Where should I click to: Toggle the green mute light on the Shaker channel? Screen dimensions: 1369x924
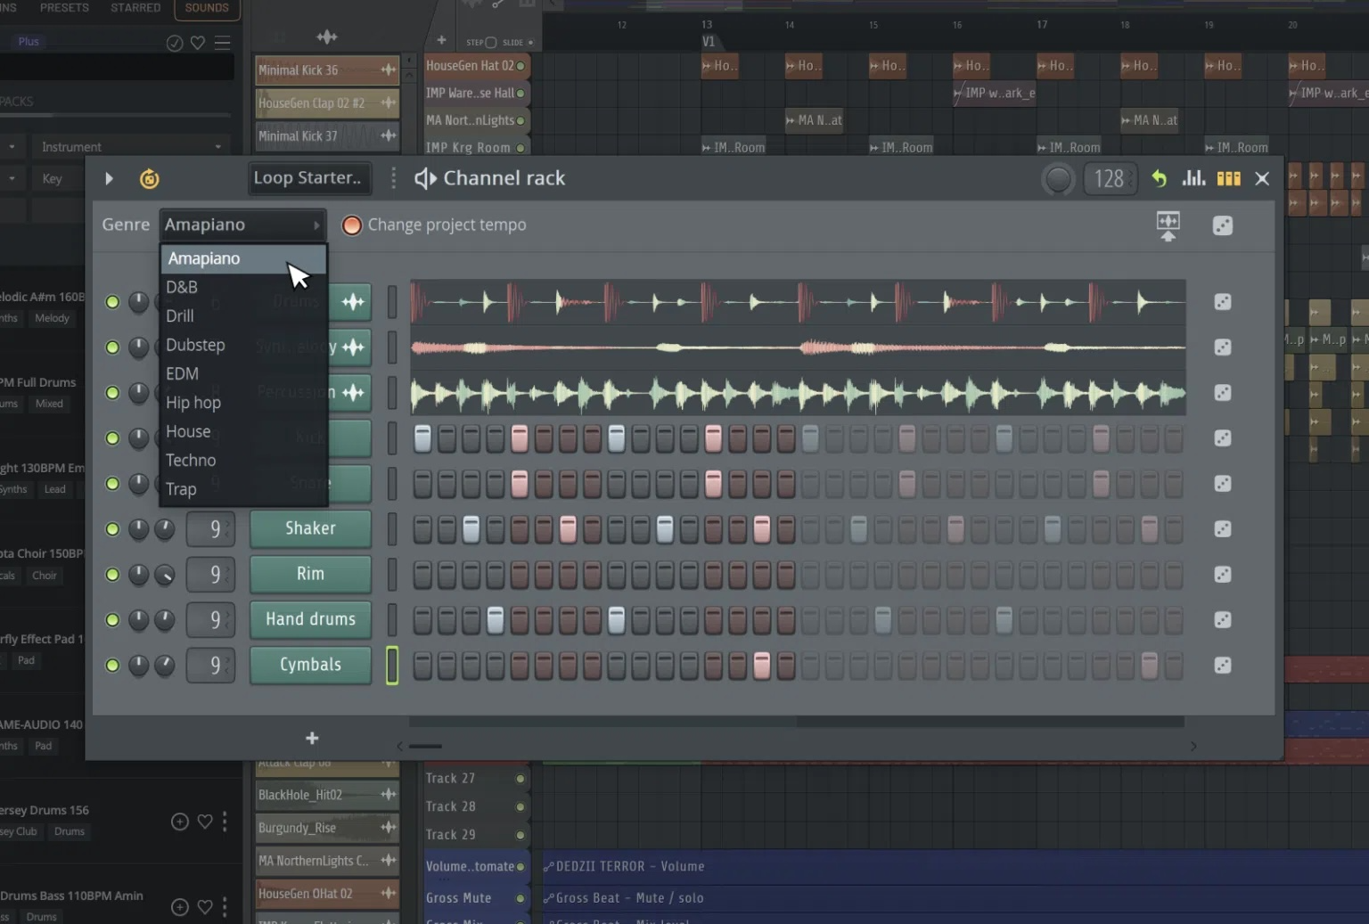click(x=112, y=528)
